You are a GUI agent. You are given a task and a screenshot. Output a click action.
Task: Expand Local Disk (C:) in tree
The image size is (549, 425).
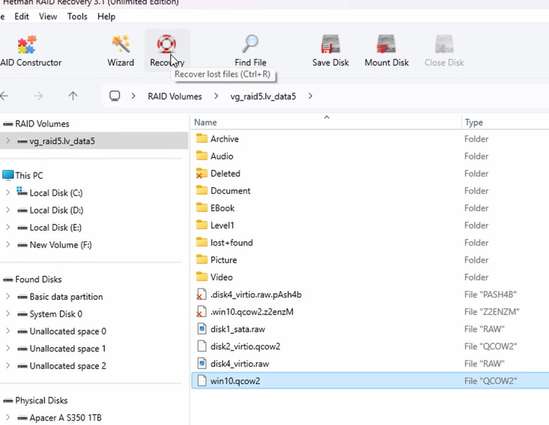tap(8, 192)
